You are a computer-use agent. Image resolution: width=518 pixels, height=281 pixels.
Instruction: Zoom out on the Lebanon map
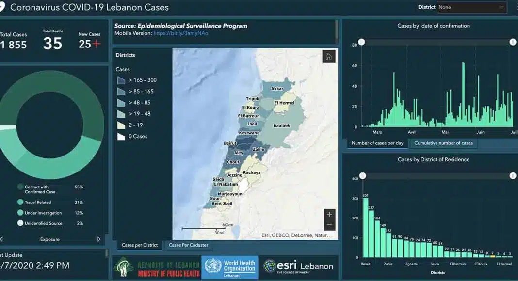(x=329, y=225)
